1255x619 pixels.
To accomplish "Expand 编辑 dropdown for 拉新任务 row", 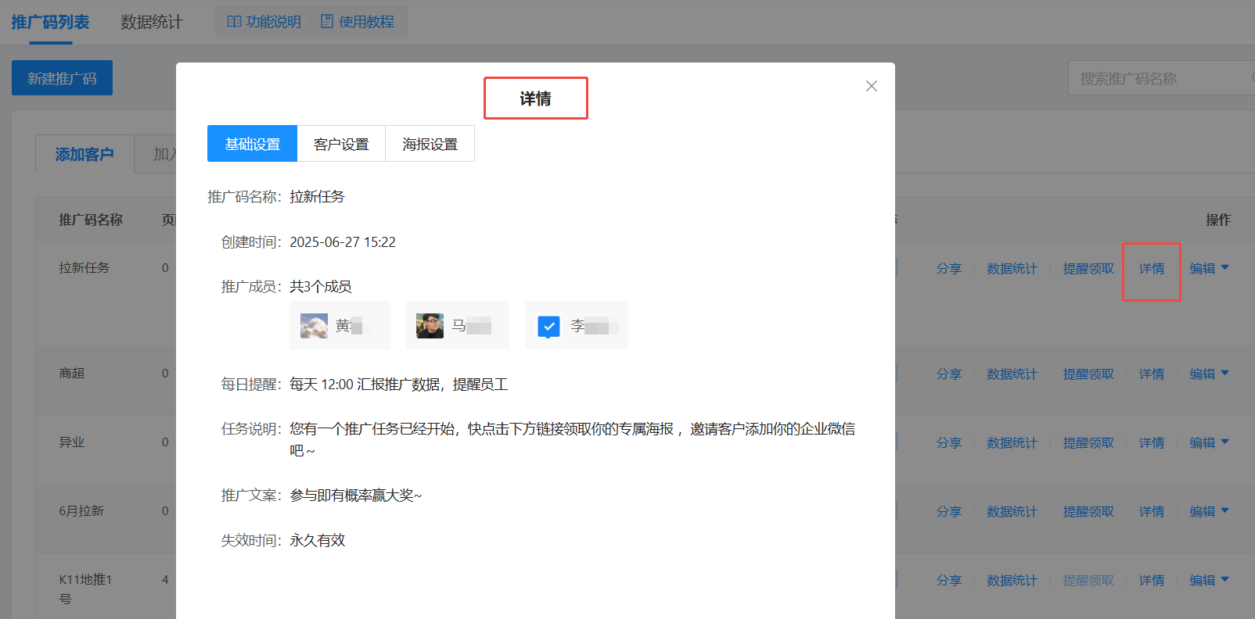I will [x=1209, y=269].
